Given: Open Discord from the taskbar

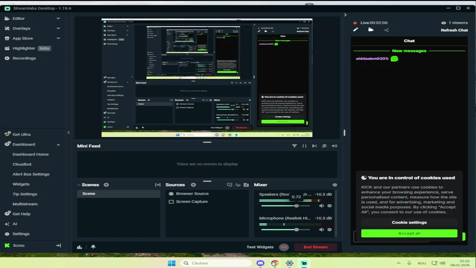Looking at the screenshot, I should click(x=260, y=263).
